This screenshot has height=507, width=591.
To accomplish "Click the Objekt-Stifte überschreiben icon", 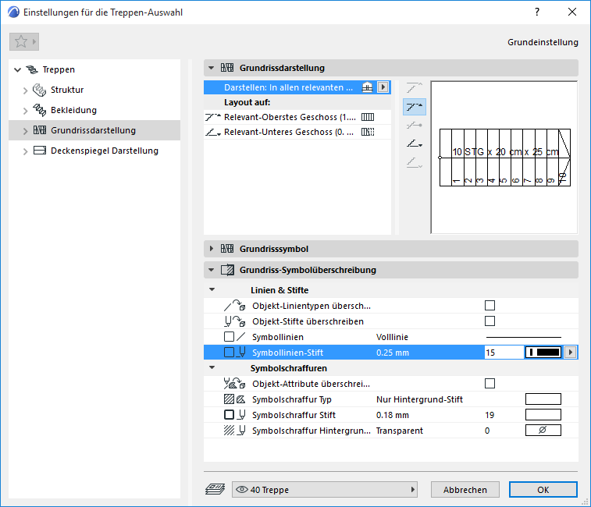I will (x=234, y=321).
